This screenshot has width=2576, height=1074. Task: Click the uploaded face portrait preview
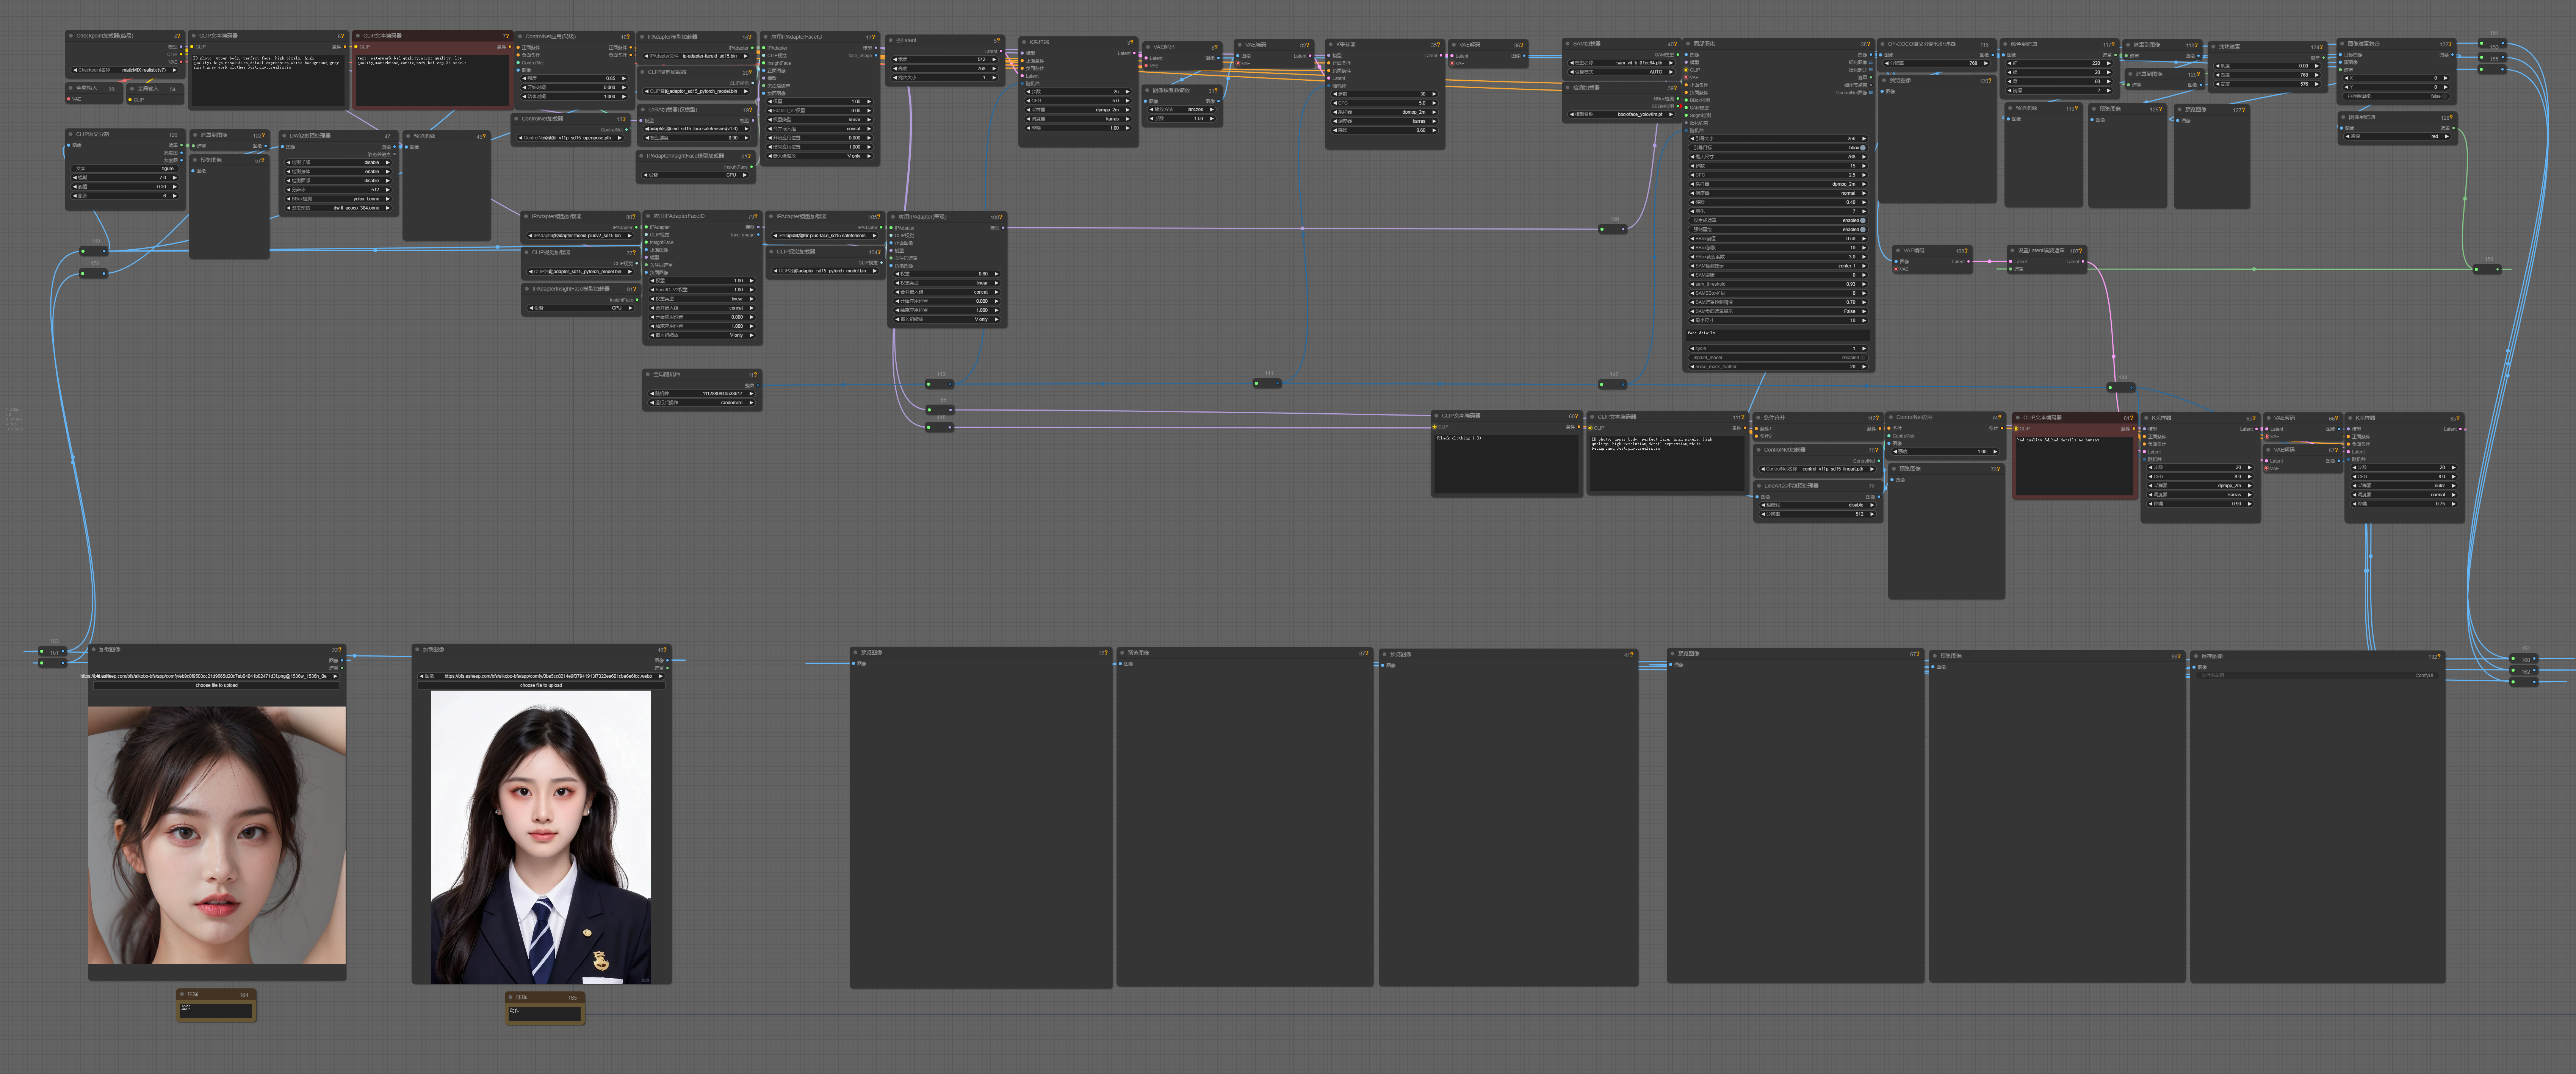(217, 835)
